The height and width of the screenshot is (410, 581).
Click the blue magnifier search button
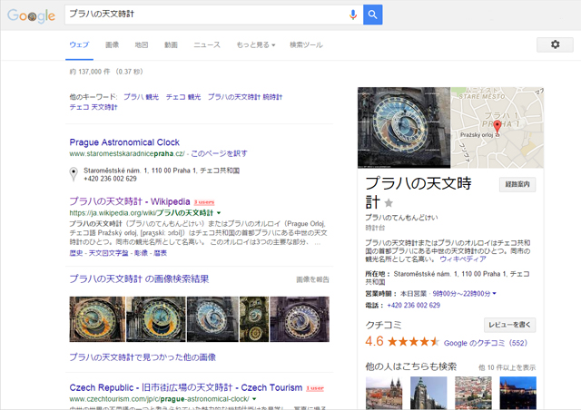(372, 15)
